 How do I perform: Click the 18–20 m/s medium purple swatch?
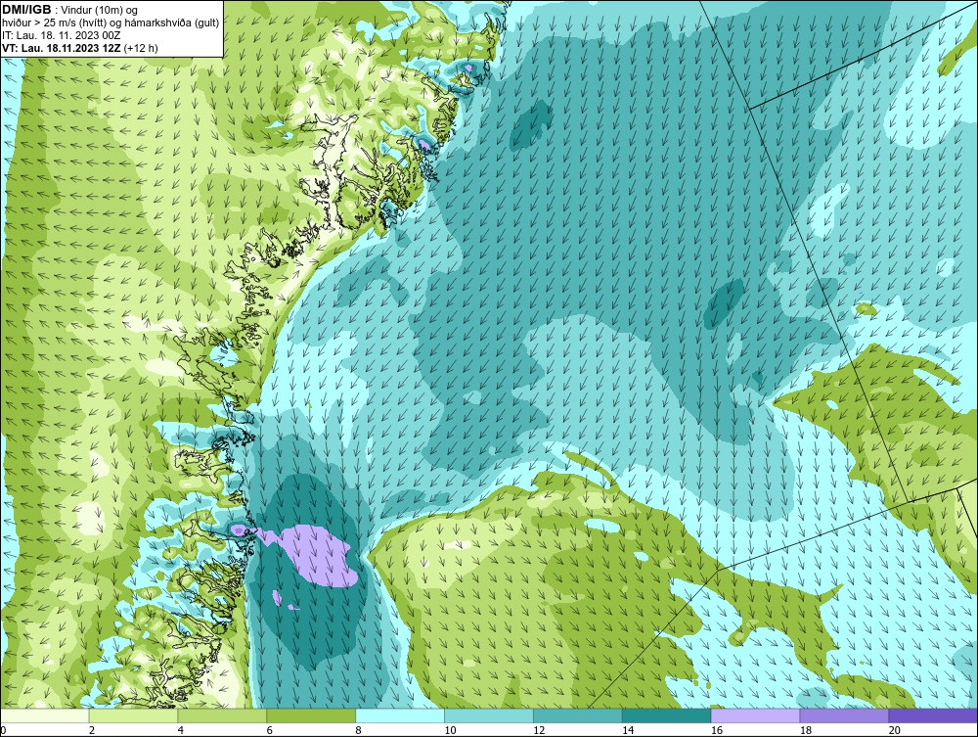coord(844,715)
